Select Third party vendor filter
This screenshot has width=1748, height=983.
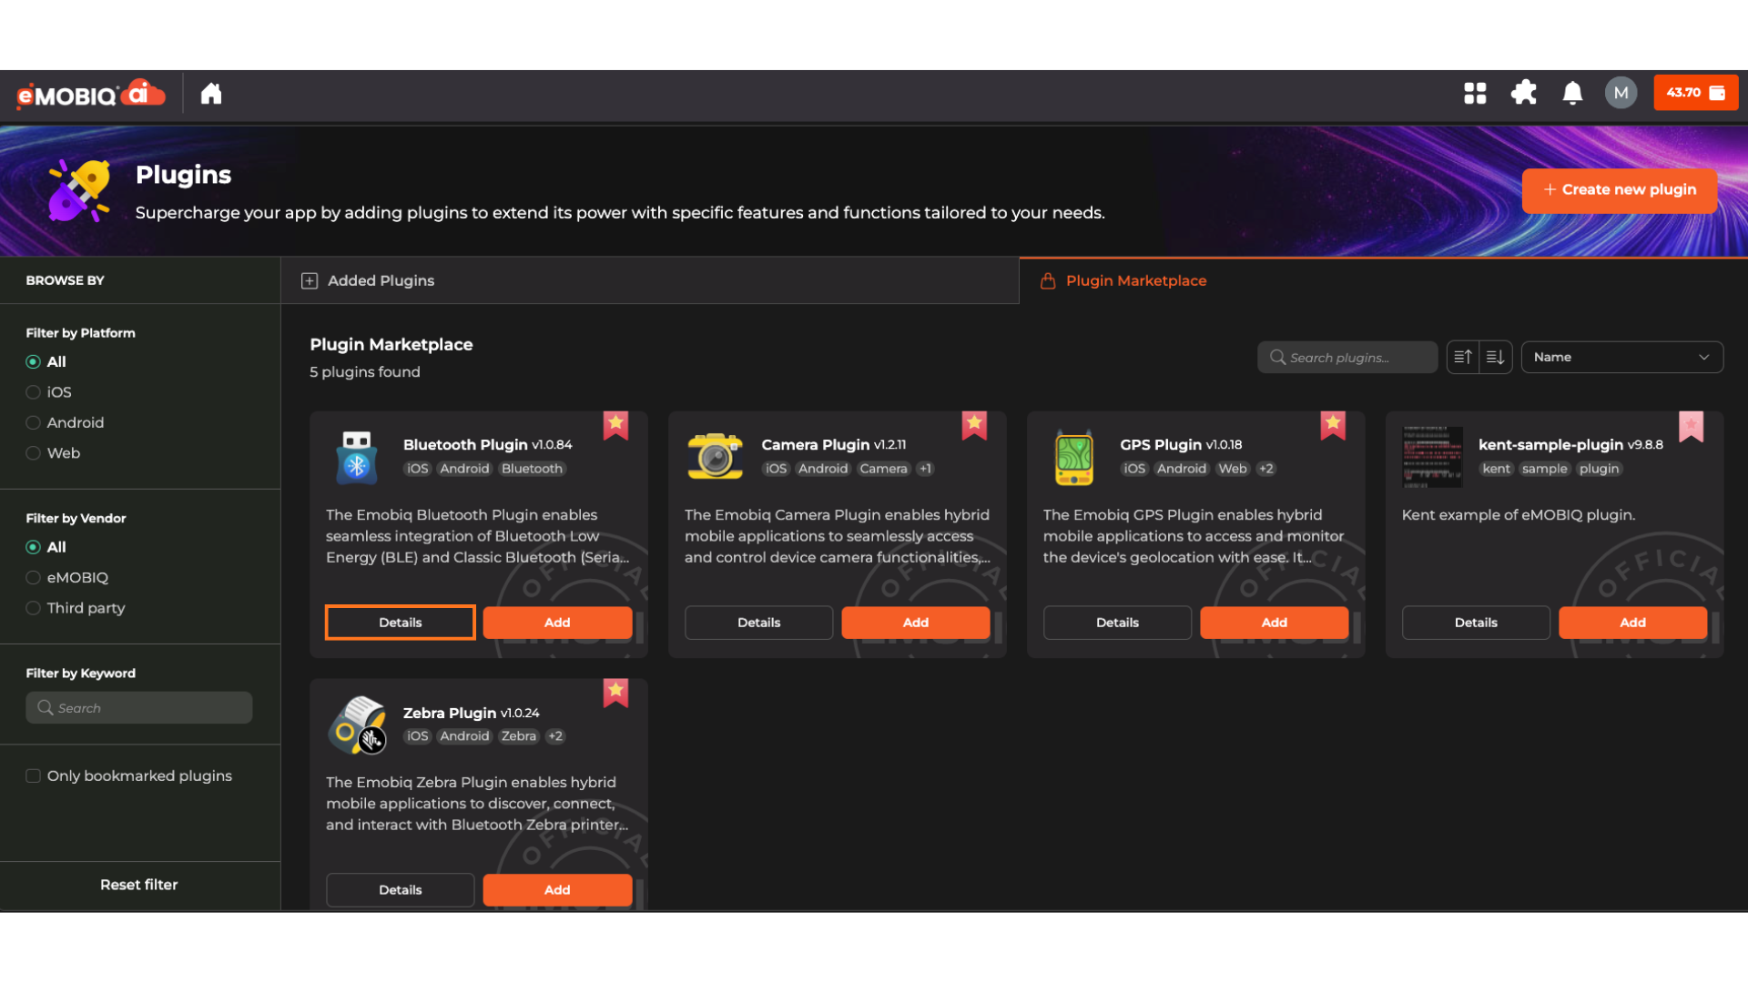(34, 608)
